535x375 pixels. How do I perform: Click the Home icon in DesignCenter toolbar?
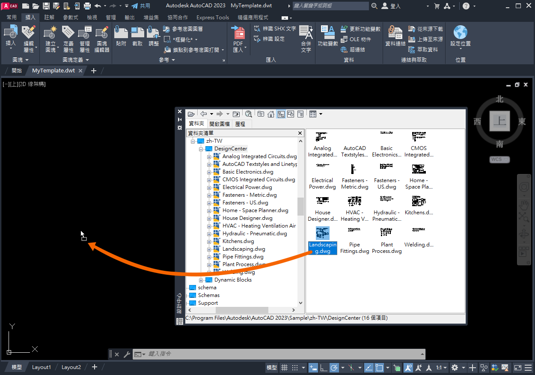(x=271, y=114)
